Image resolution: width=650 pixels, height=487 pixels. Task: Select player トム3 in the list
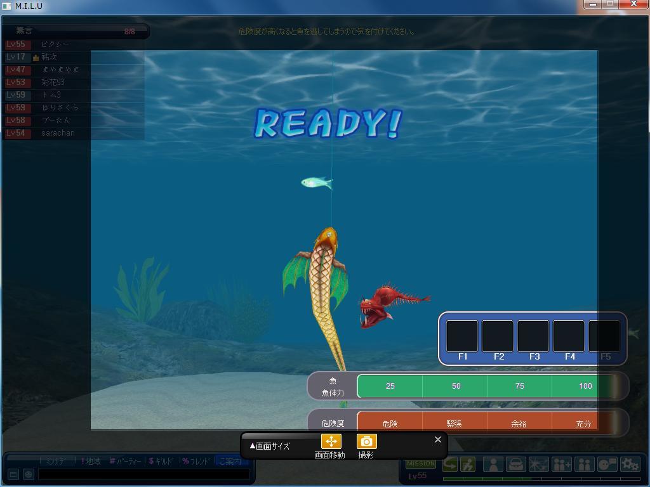click(x=74, y=95)
